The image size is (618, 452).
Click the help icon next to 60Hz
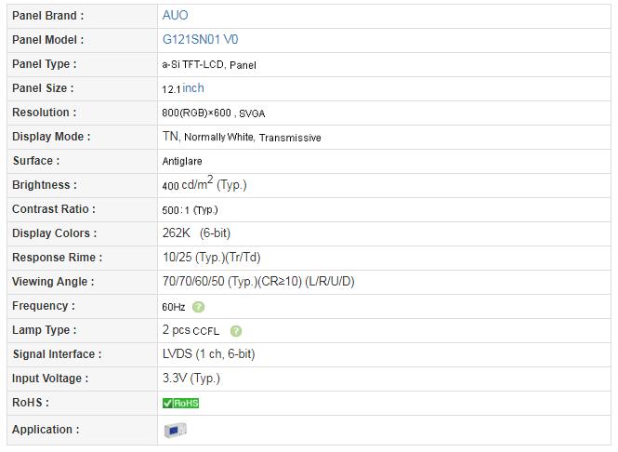(x=198, y=307)
